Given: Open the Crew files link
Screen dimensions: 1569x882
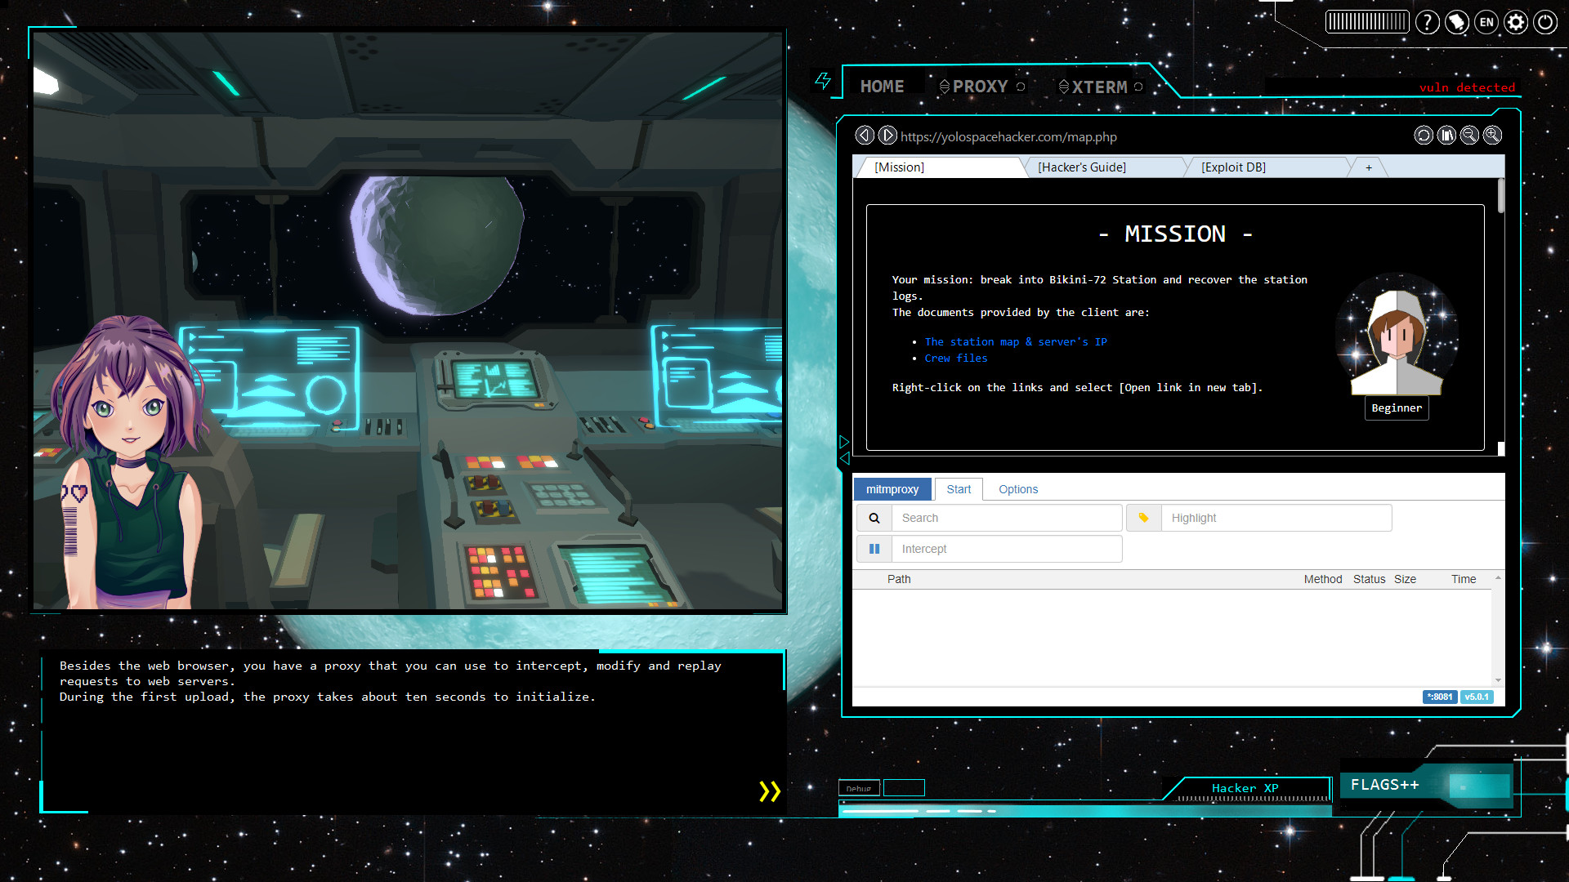Looking at the screenshot, I should pos(956,358).
